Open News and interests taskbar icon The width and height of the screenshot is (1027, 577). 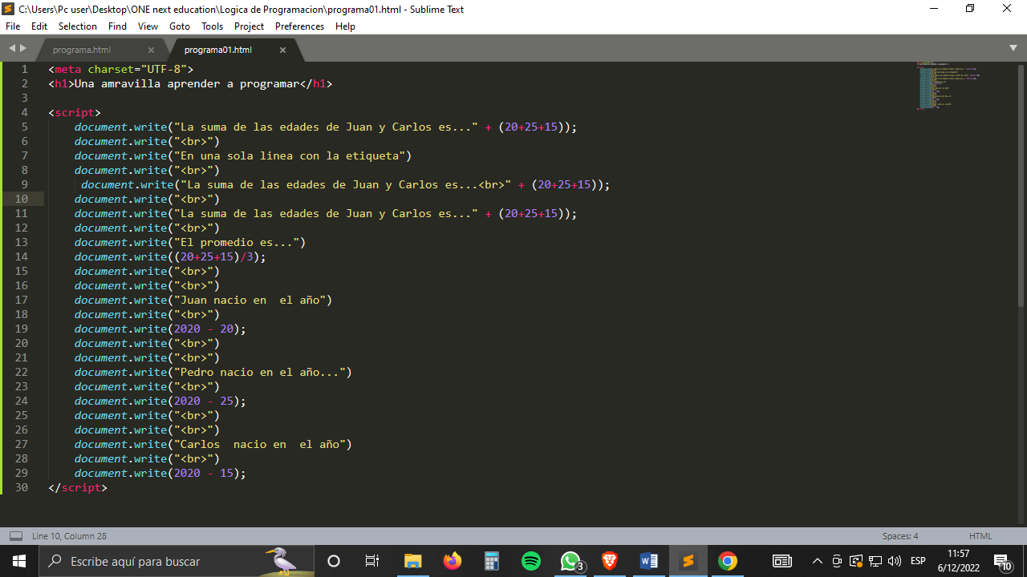click(782, 561)
